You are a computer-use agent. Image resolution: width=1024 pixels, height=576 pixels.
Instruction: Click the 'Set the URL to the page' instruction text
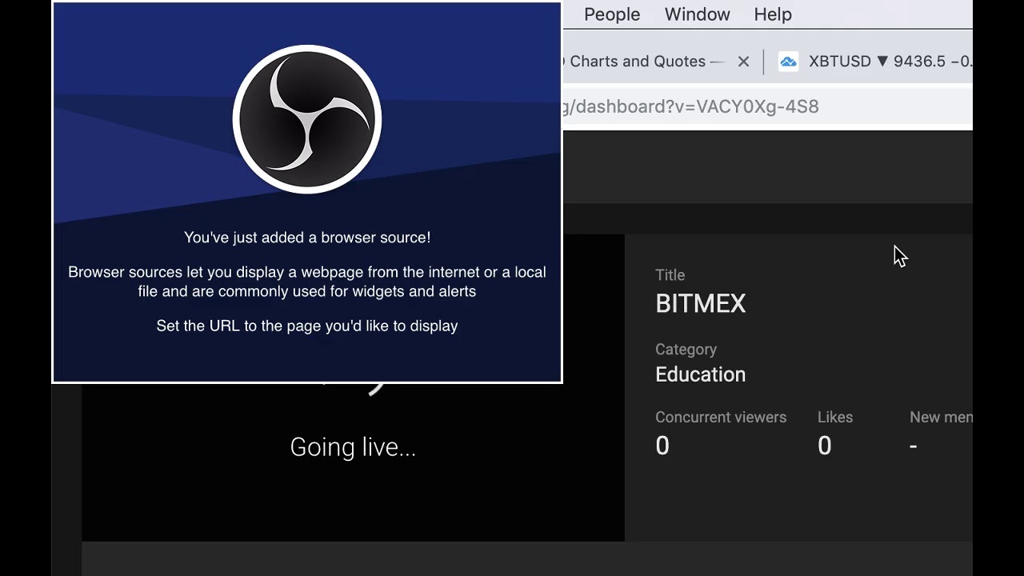point(307,326)
